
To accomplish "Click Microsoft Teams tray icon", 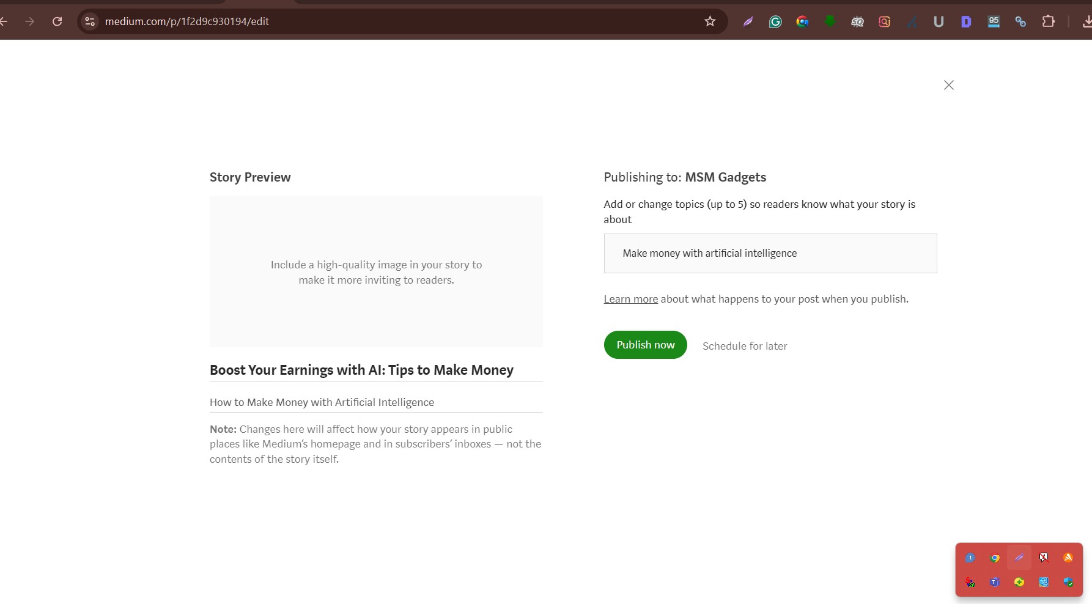I will tap(995, 582).
